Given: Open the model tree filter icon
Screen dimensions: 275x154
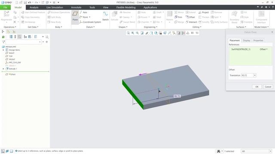Looking at the screenshot, I should [x=3, y=42].
